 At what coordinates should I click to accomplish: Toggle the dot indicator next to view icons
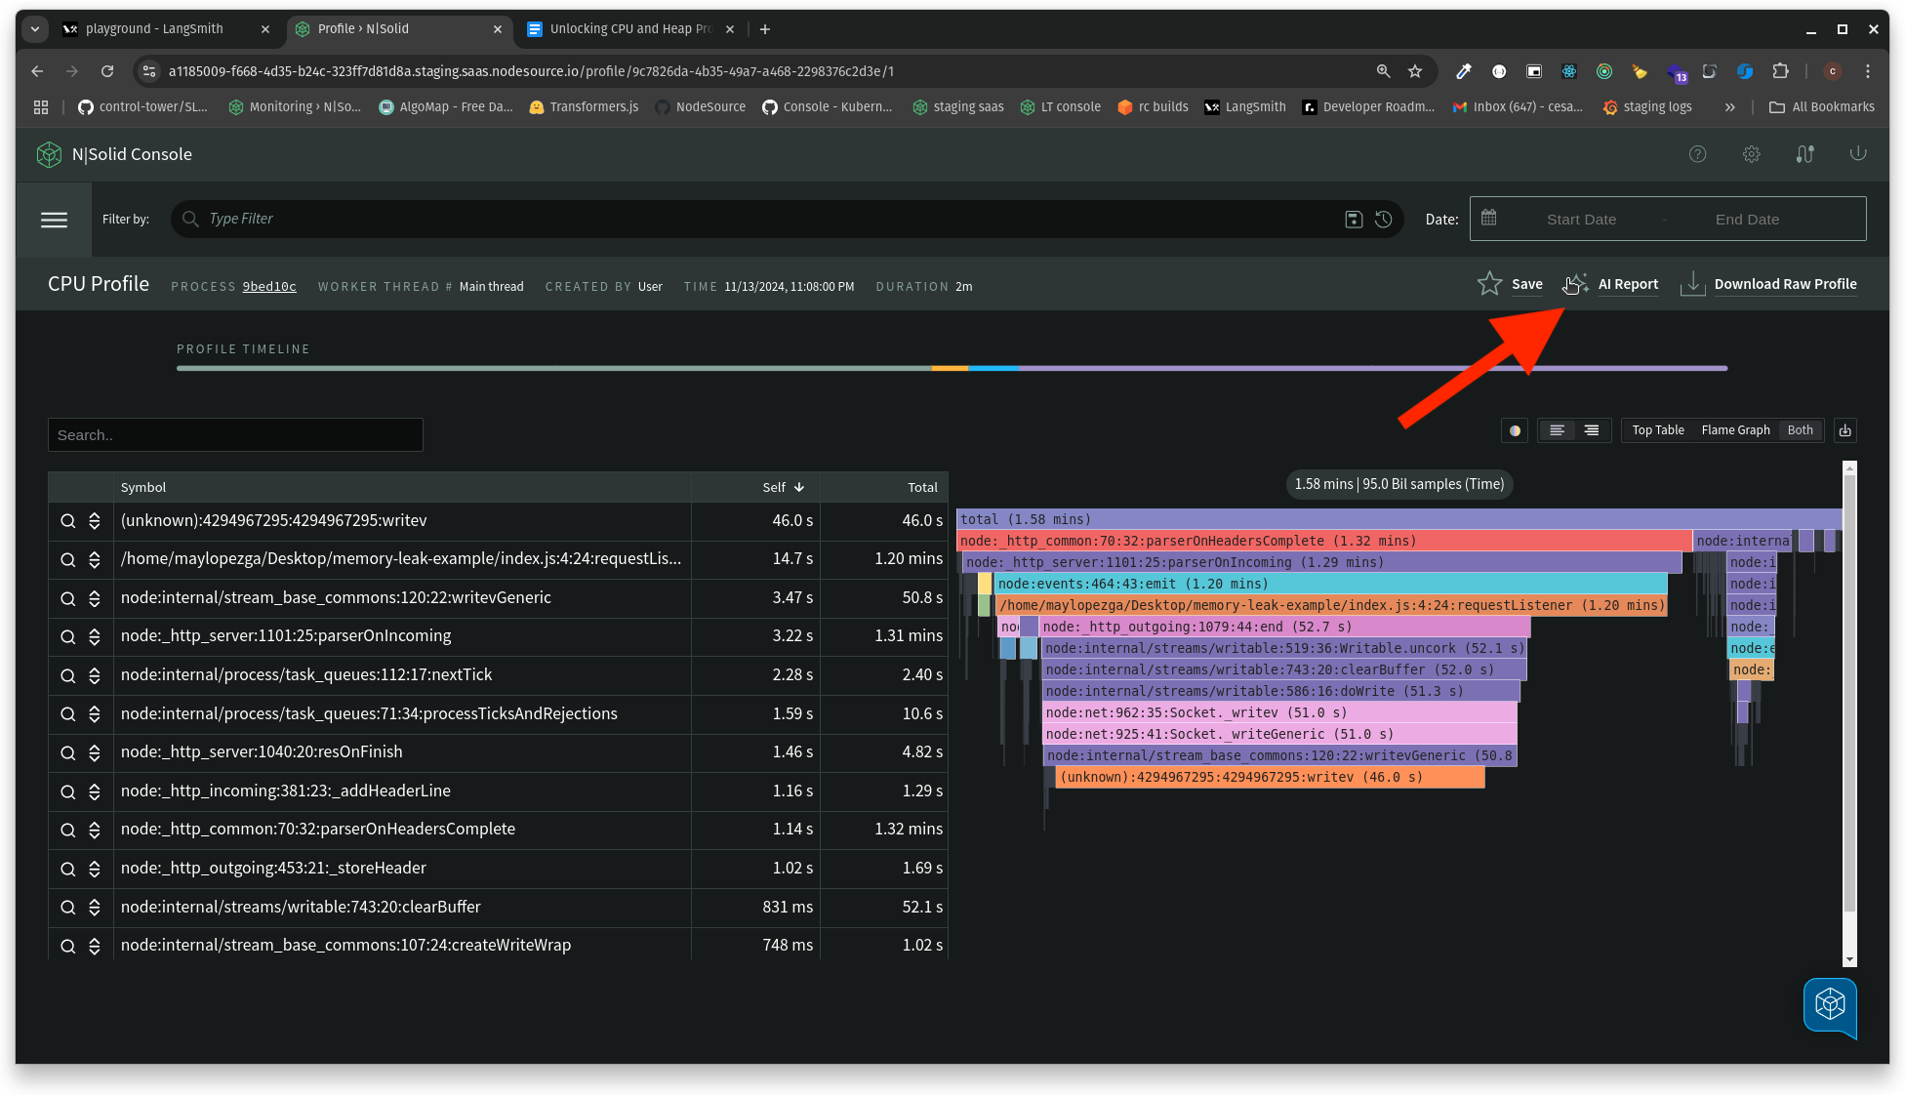click(x=1515, y=430)
